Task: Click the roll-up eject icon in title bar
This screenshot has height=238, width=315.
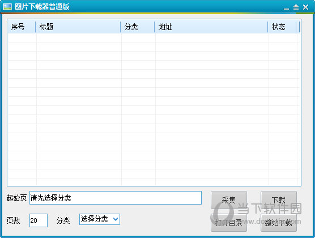Action: tap(296, 7)
